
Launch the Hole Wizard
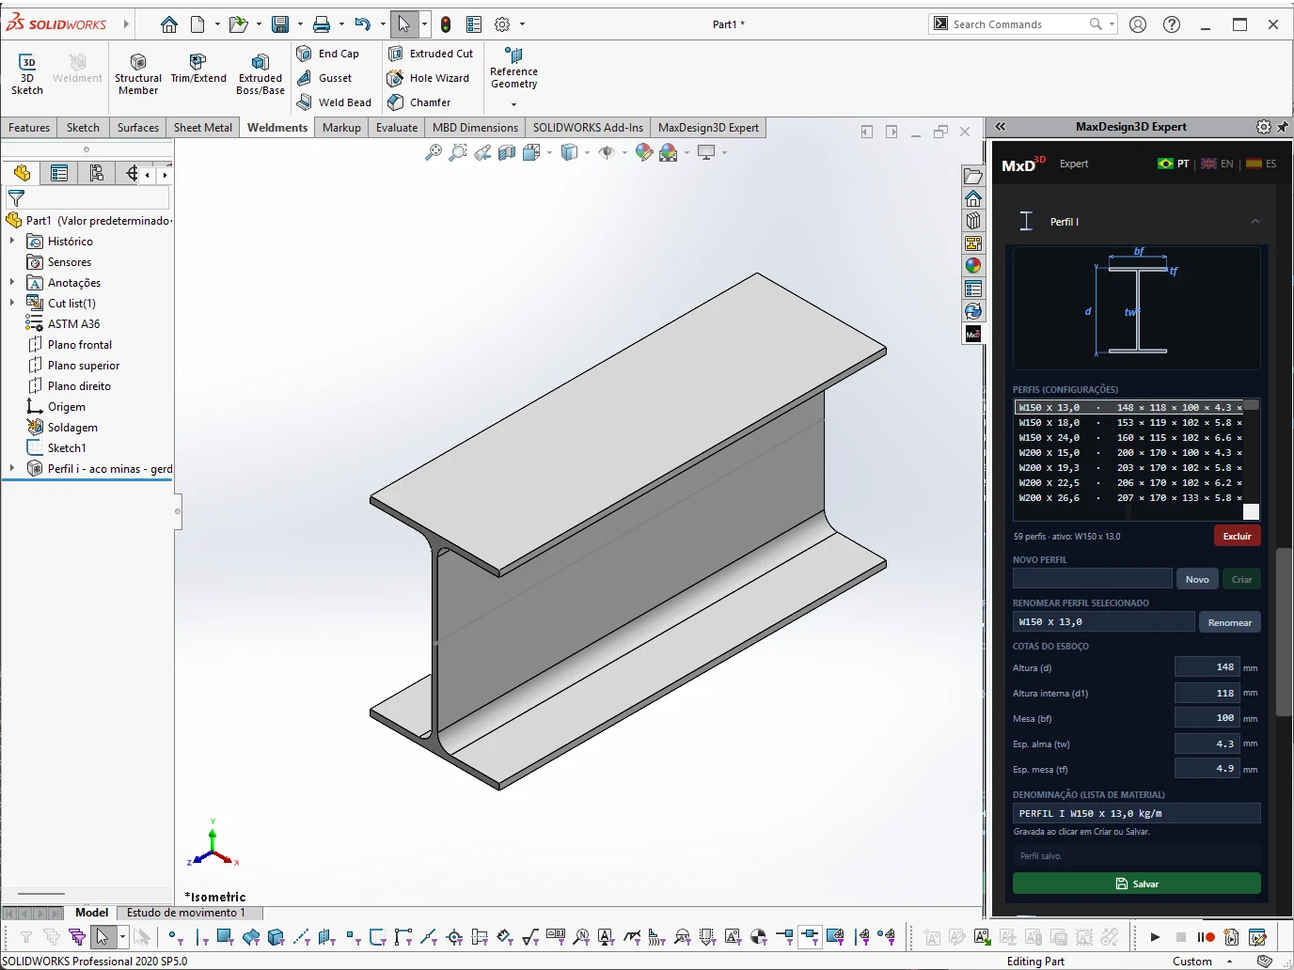click(429, 78)
